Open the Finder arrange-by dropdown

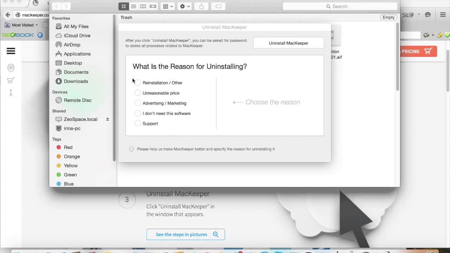[x=168, y=6]
